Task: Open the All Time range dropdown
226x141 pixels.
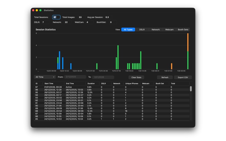Action: pos(45,77)
